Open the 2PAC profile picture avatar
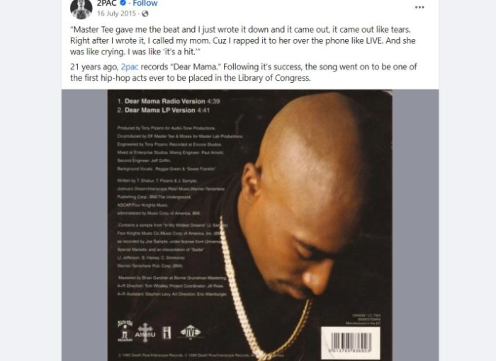 [x=81, y=8]
